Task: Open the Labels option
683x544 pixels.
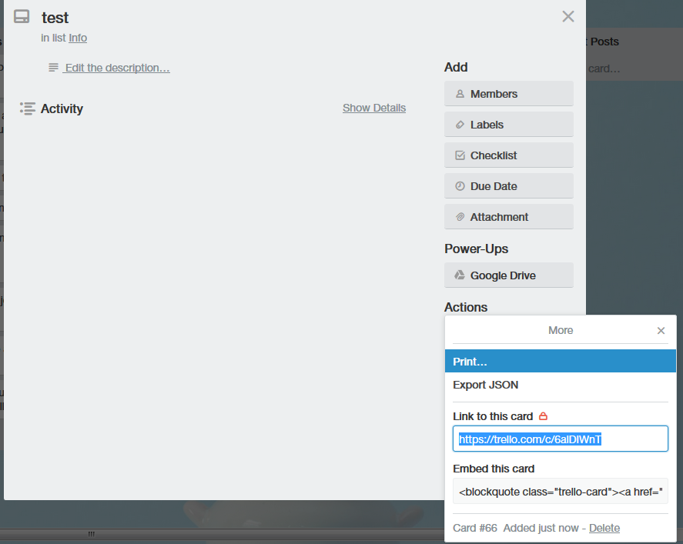Action: click(509, 125)
